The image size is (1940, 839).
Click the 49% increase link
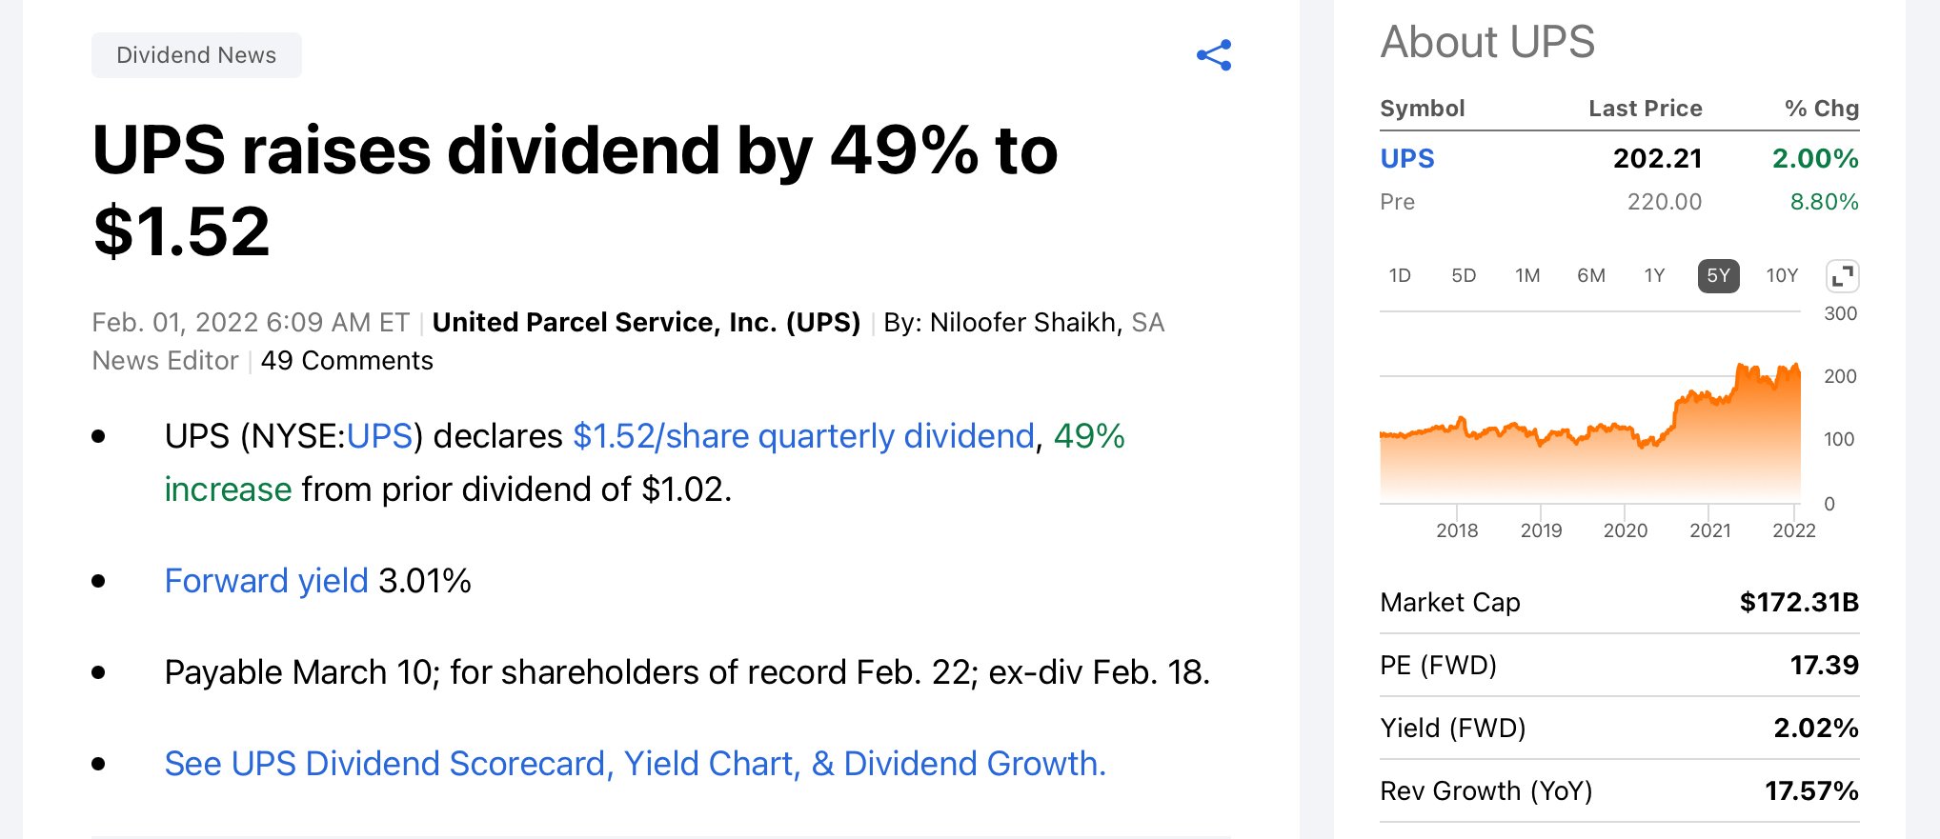point(1088,436)
